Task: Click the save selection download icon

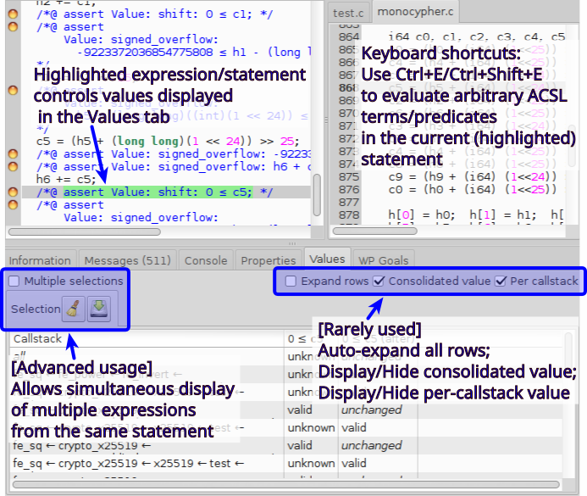Action: click(99, 309)
